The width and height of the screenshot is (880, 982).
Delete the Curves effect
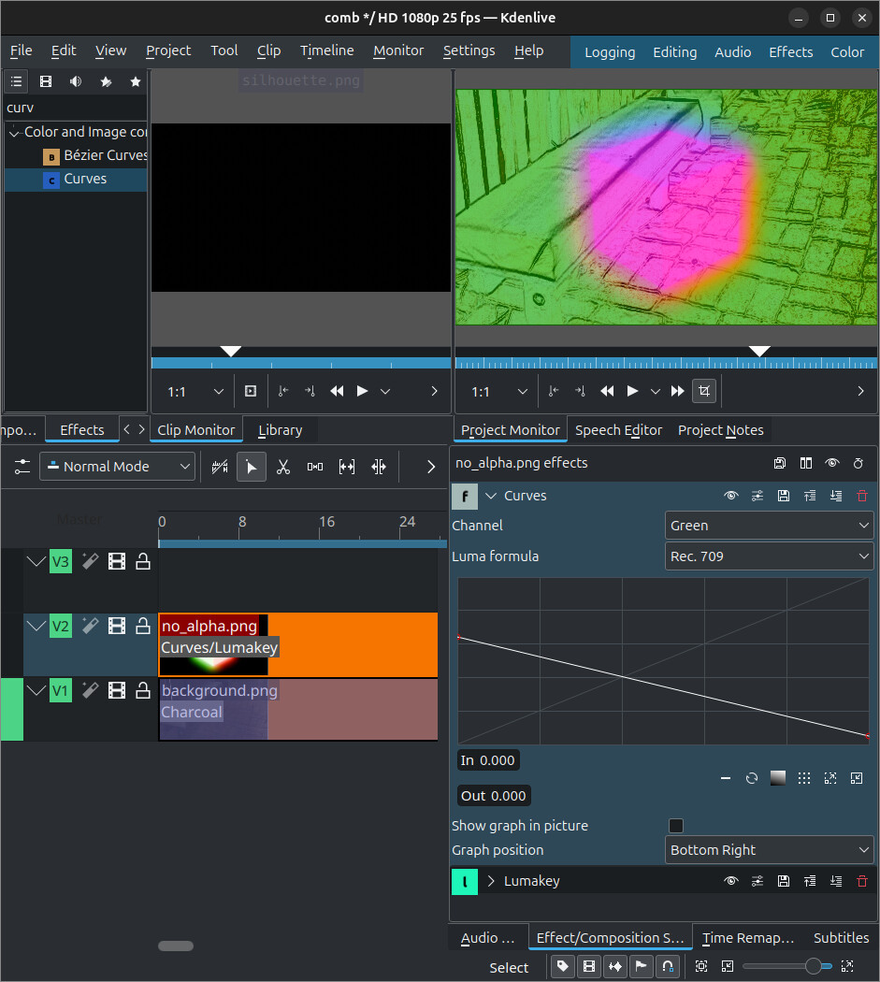(x=862, y=496)
